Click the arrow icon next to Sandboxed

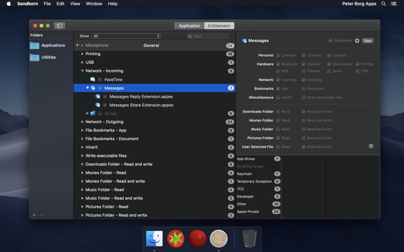click(357, 41)
